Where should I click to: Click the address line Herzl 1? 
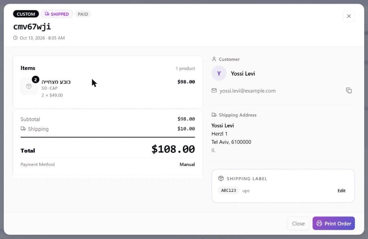(219, 134)
